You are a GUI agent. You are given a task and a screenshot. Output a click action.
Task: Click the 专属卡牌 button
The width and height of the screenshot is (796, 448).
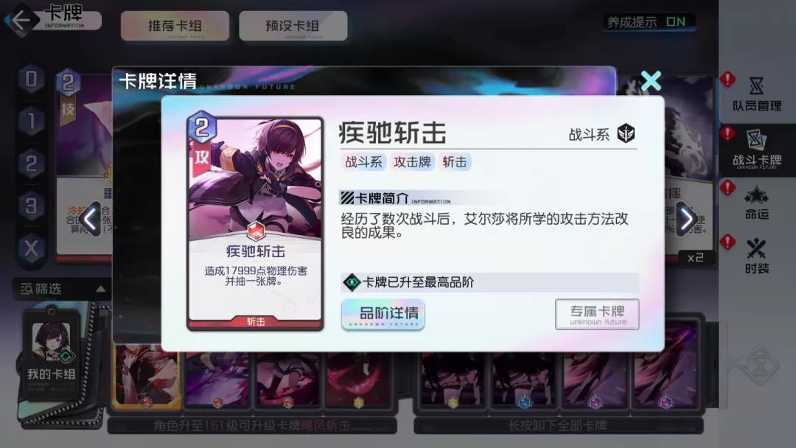597,314
